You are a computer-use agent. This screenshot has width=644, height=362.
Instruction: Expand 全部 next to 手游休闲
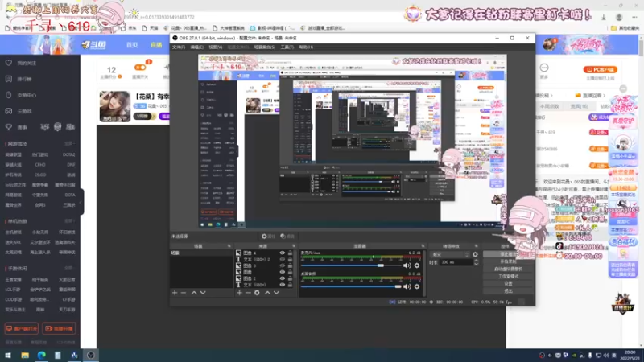69,268
